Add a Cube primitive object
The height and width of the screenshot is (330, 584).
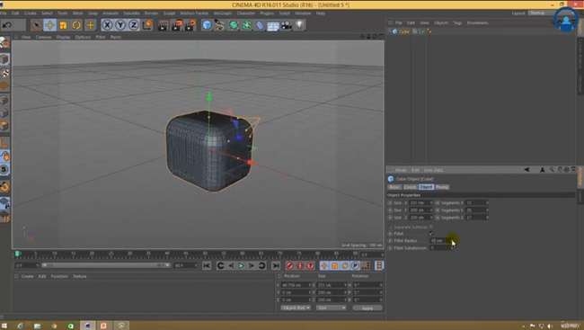207,25
